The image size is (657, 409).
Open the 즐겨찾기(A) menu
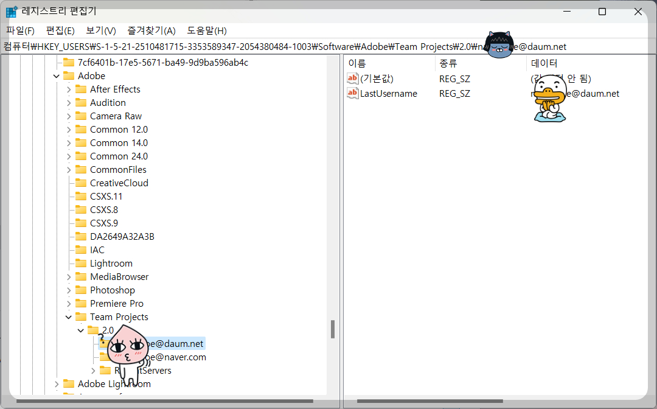[x=151, y=30]
